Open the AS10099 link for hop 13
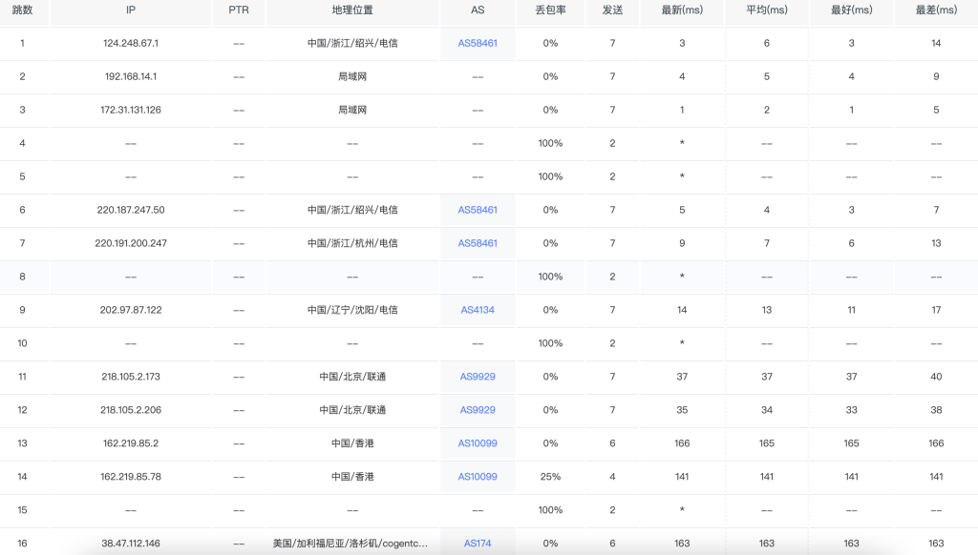 tap(477, 443)
